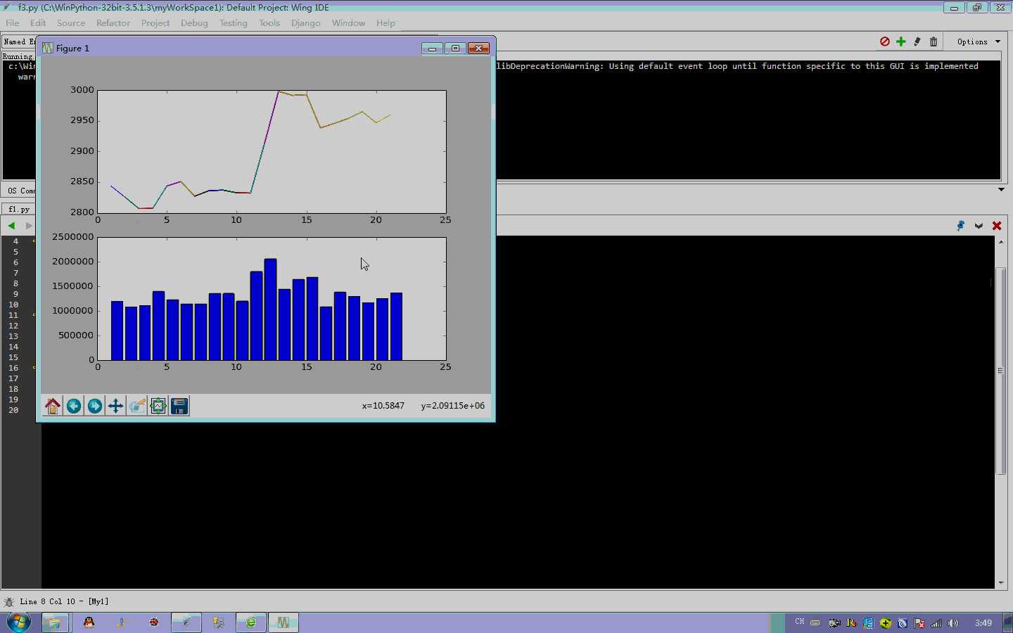The image size is (1013, 633).
Task: Activate the Pan axes tool
Action: 116,406
